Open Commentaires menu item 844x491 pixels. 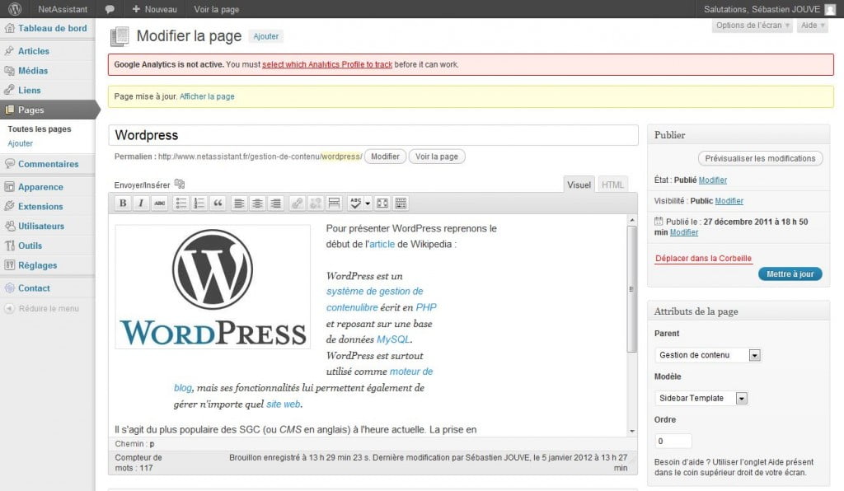point(47,164)
